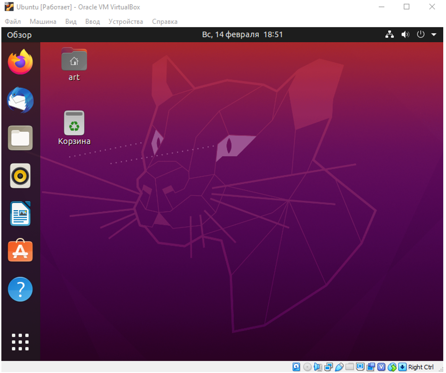
Task: Click the volume speaker icon in top bar
Action: pyautogui.click(x=405, y=34)
